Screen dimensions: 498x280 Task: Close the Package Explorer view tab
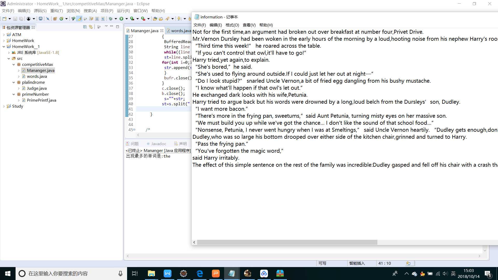(x=33, y=27)
